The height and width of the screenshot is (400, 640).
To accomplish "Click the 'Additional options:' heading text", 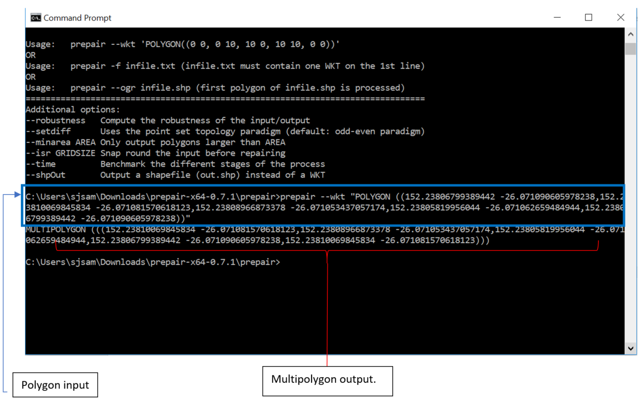I will pos(72,109).
